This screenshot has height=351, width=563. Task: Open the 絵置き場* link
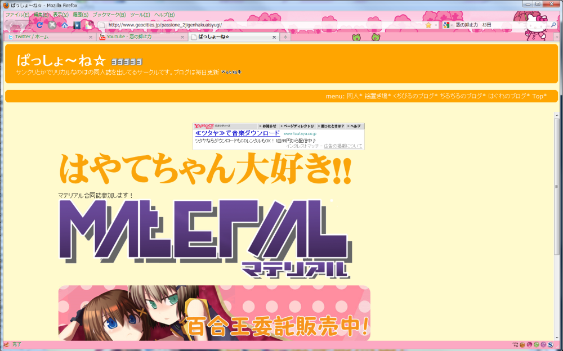point(378,96)
